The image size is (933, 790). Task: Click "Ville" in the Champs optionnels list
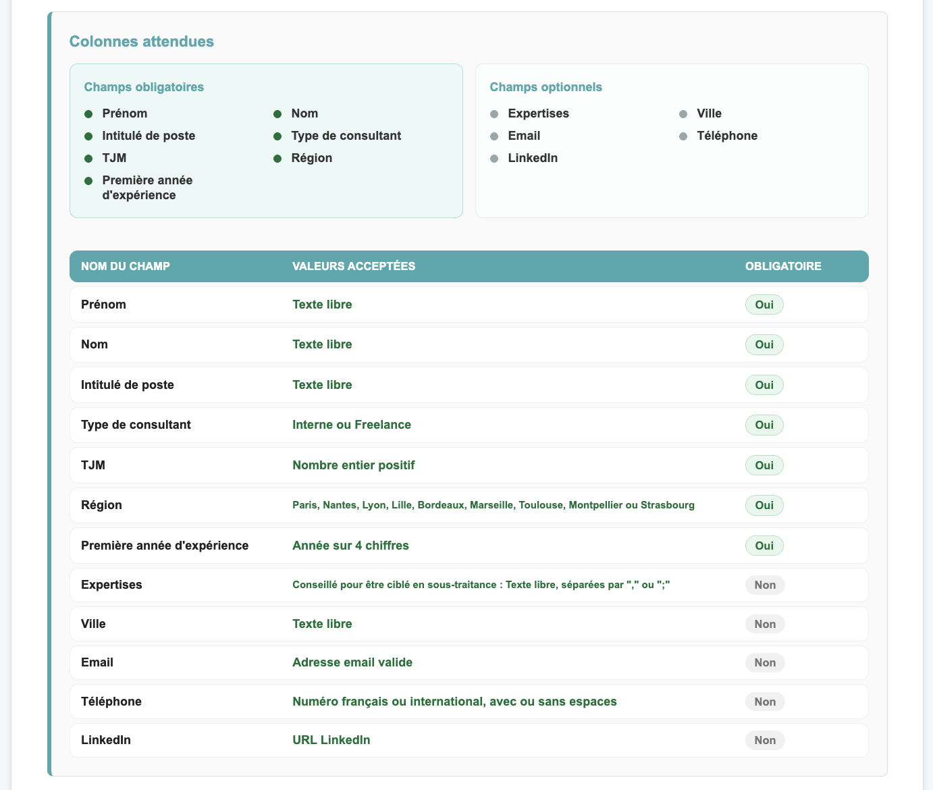pyautogui.click(x=710, y=113)
